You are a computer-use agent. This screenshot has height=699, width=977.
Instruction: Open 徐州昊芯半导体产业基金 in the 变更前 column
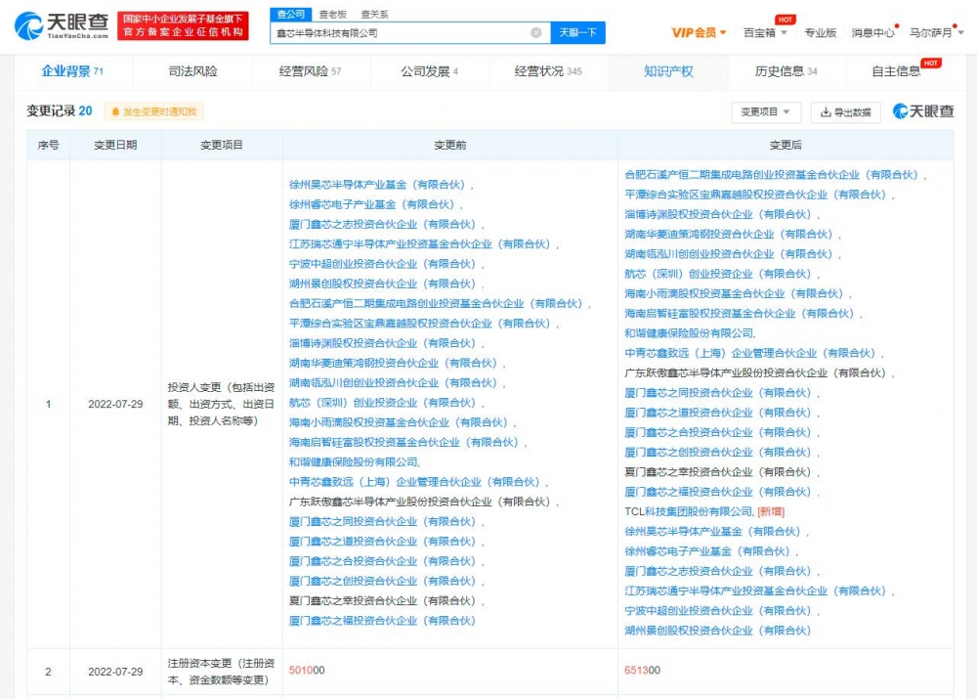379,185
